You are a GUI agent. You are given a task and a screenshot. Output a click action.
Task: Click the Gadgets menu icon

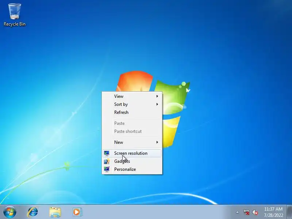[107, 161]
